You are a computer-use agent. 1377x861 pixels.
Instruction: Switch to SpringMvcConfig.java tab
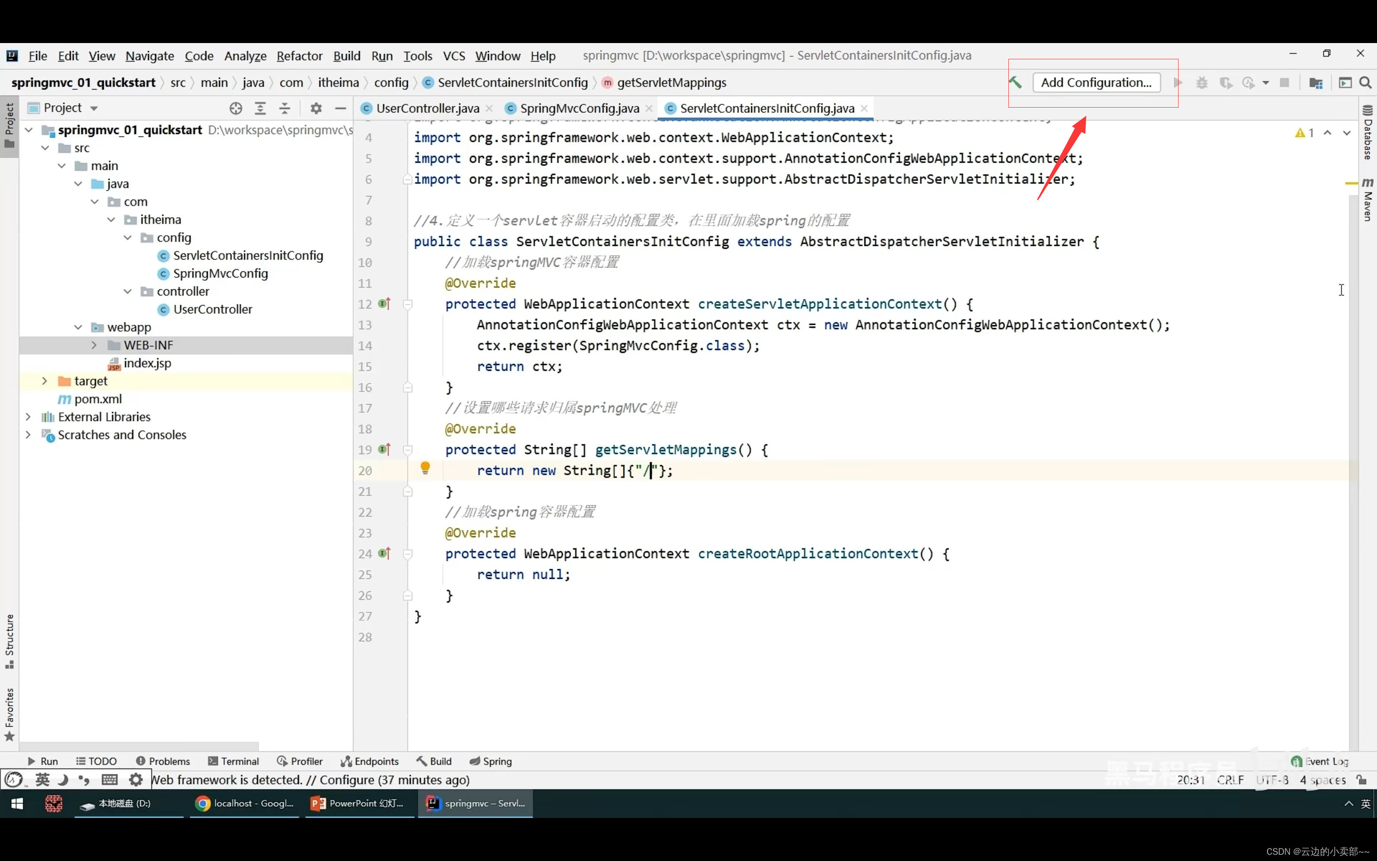[x=579, y=108]
